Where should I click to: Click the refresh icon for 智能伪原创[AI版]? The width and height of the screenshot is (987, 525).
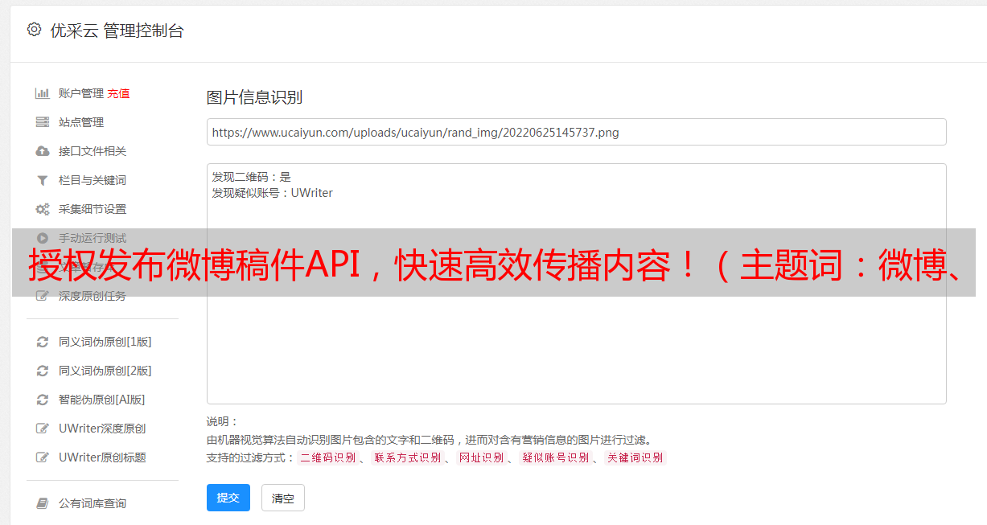click(43, 400)
